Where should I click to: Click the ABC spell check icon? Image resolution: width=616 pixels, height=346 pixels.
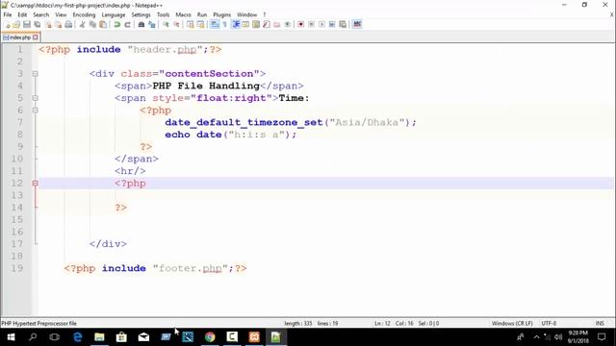tap(357, 24)
